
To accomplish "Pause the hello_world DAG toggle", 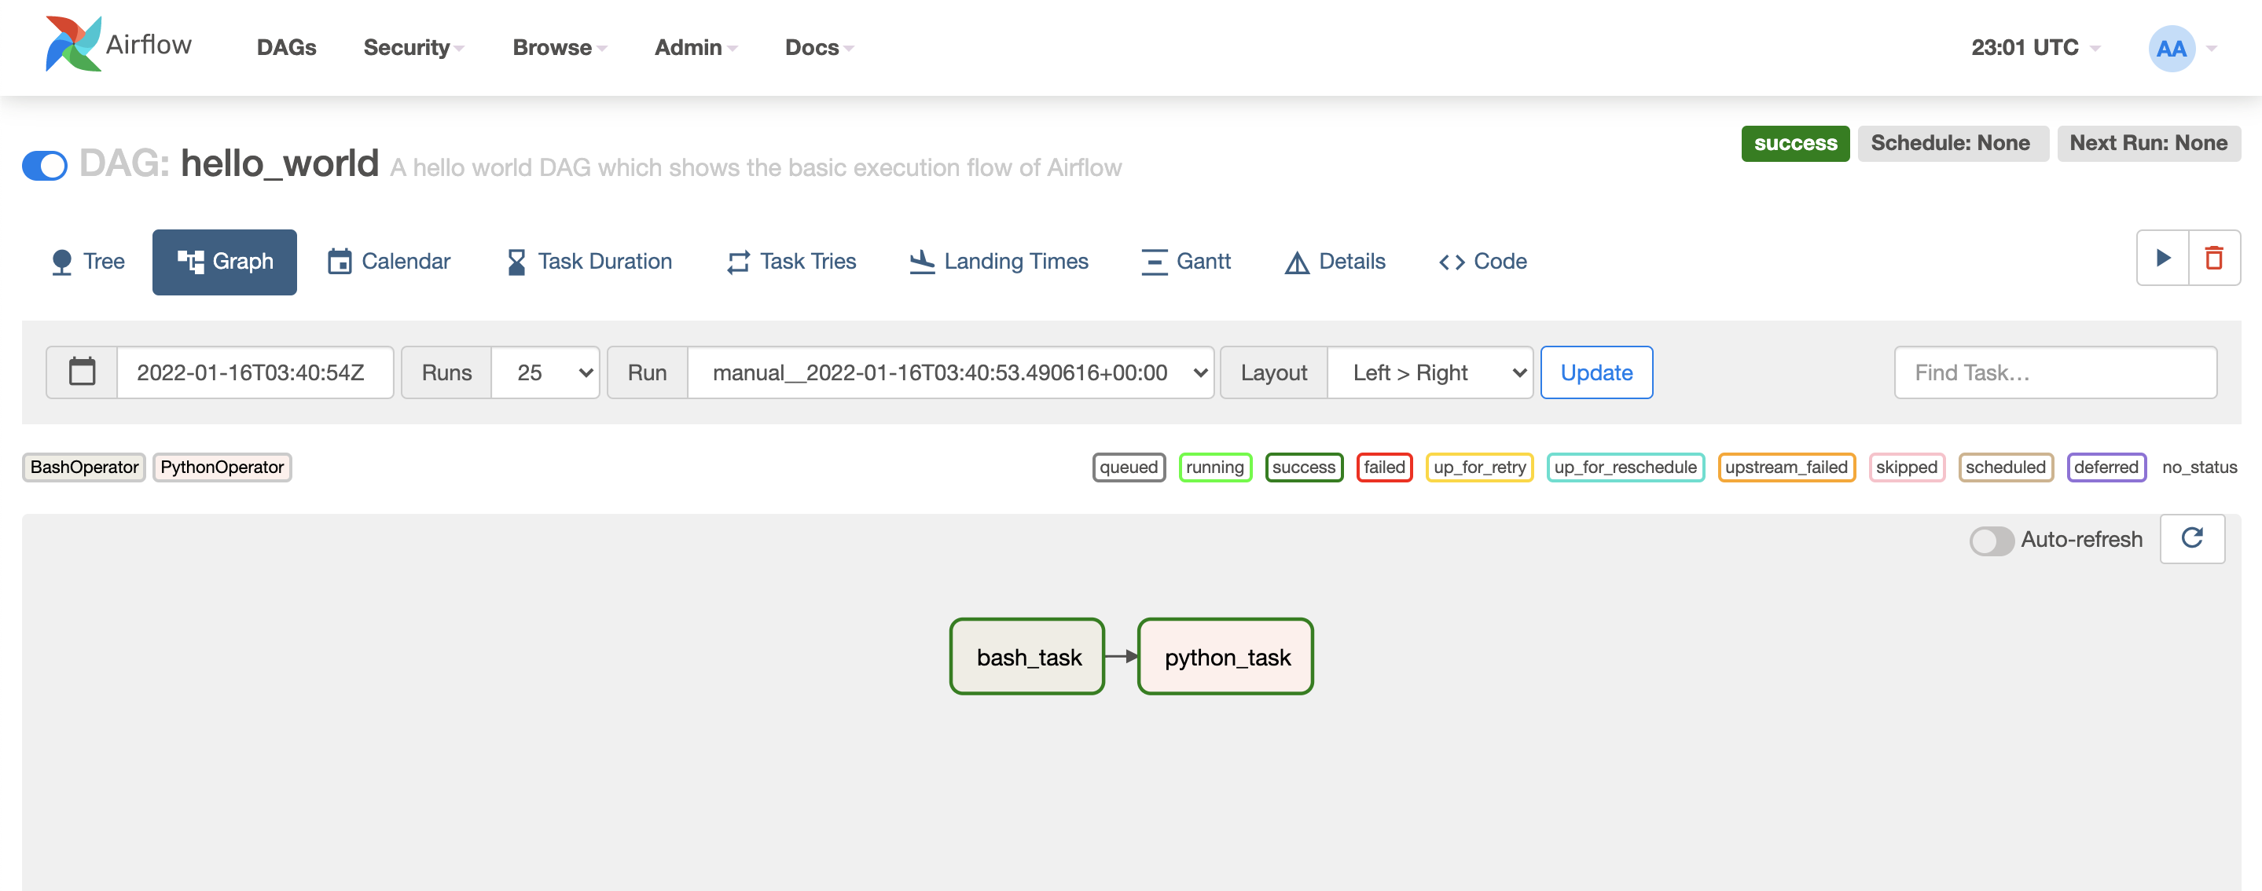I will [x=45, y=165].
